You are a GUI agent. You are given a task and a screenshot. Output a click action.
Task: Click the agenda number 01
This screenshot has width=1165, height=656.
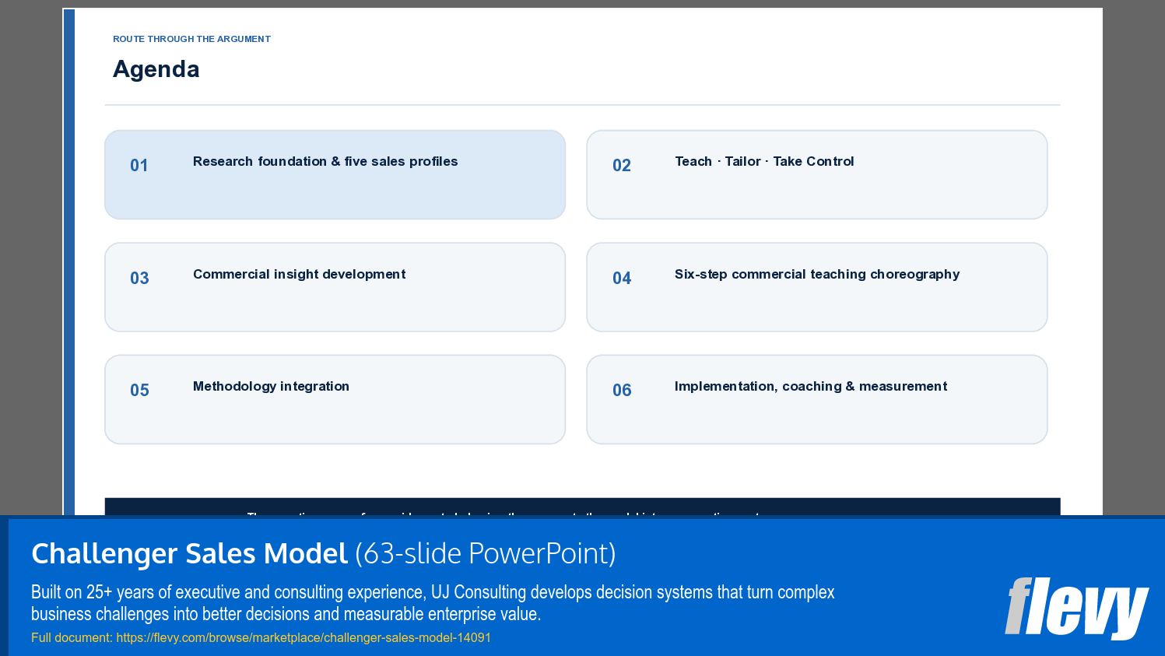[x=139, y=165]
